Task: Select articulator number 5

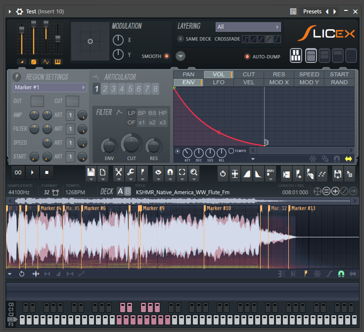Action: tap(130, 89)
